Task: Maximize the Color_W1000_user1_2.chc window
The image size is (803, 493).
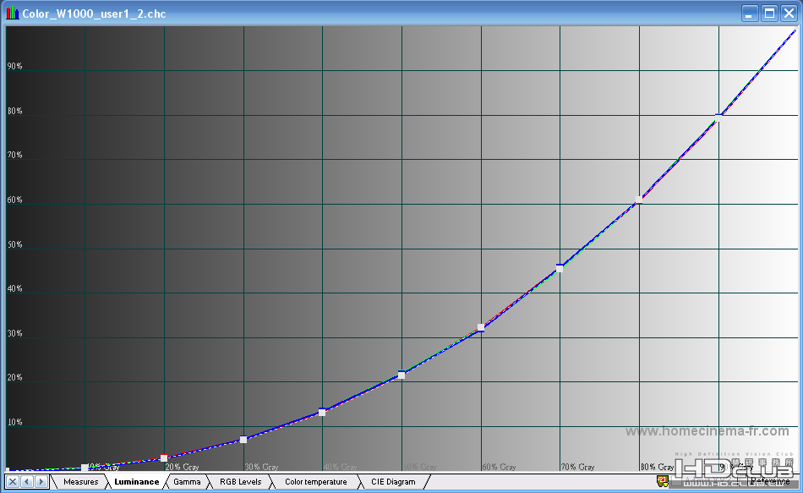Action: pyautogui.click(x=769, y=14)
